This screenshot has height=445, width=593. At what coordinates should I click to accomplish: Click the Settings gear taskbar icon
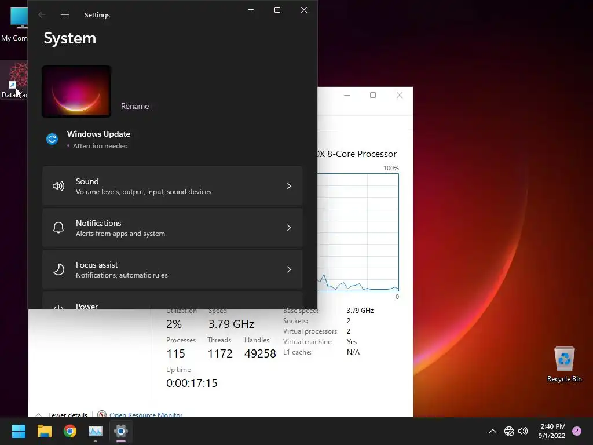tap(121, 431)
